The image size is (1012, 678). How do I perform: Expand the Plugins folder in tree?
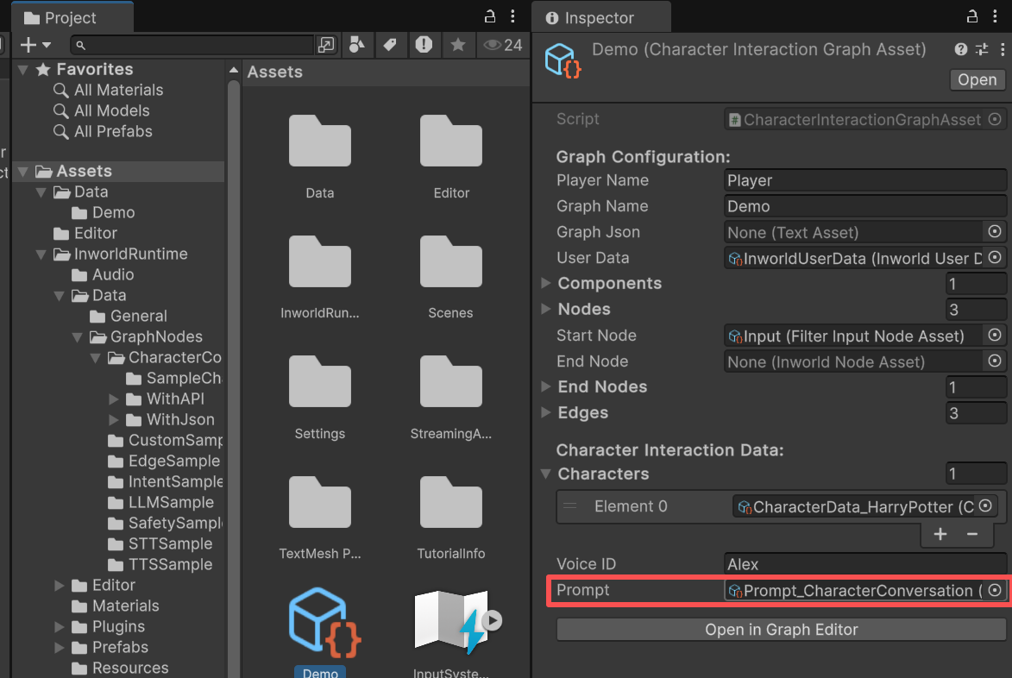click(60, 626)
